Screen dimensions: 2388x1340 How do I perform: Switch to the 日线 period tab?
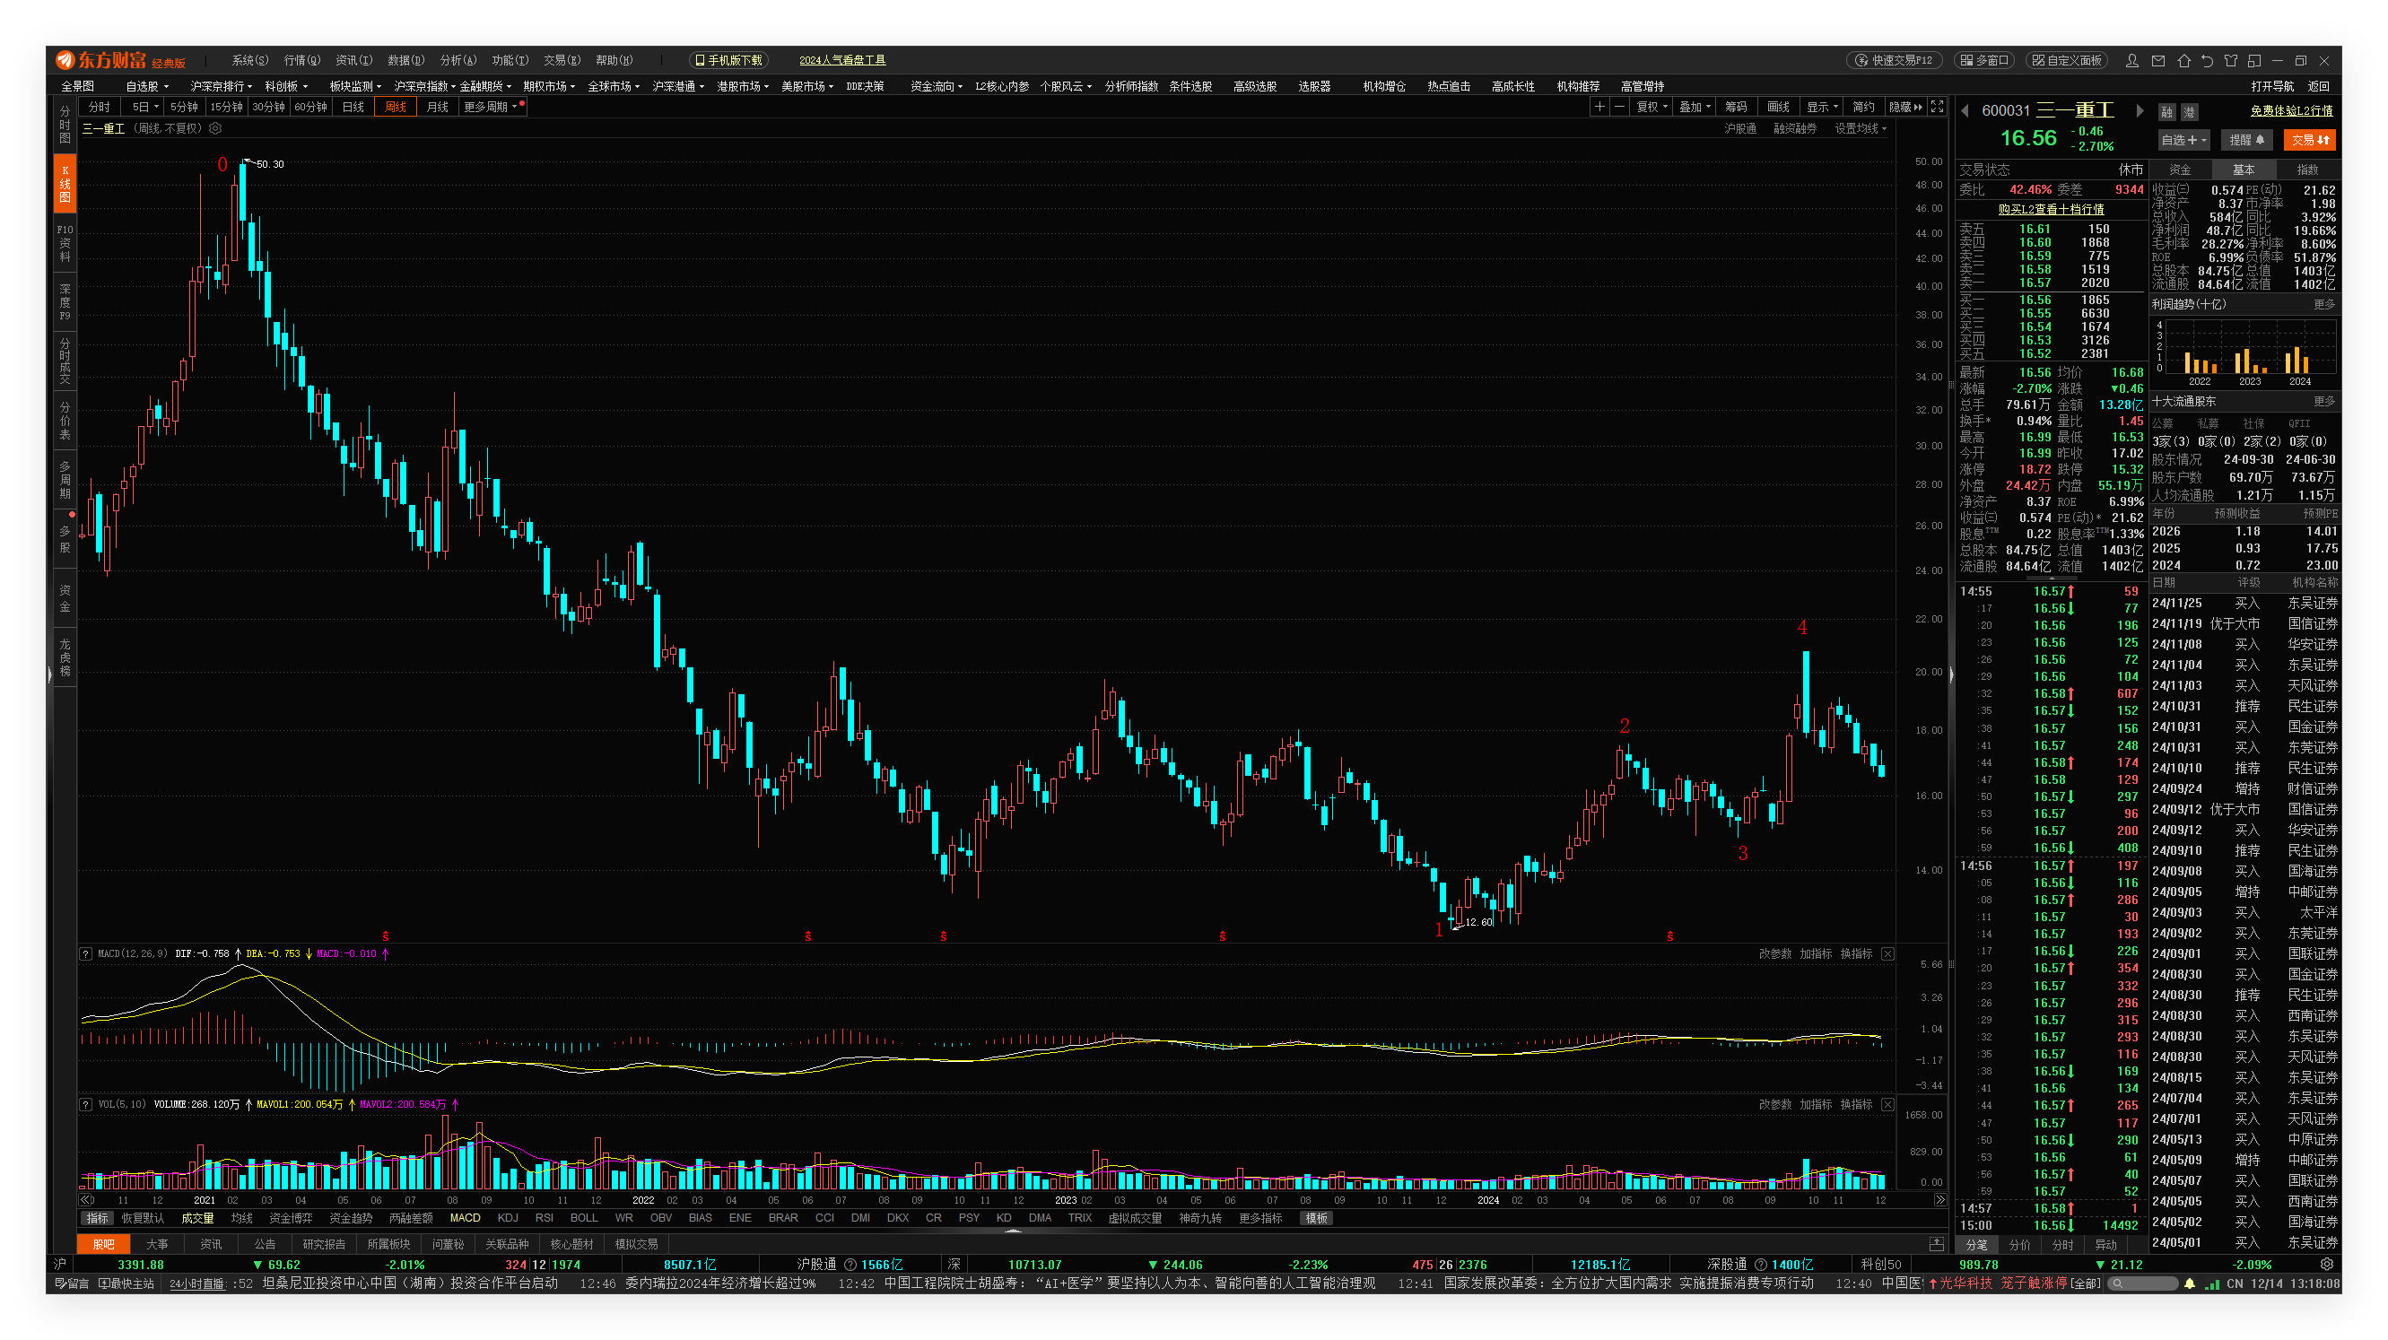click(353, 107)
